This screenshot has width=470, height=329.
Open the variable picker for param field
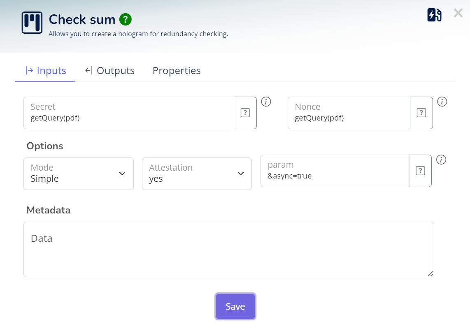point(420,171)
